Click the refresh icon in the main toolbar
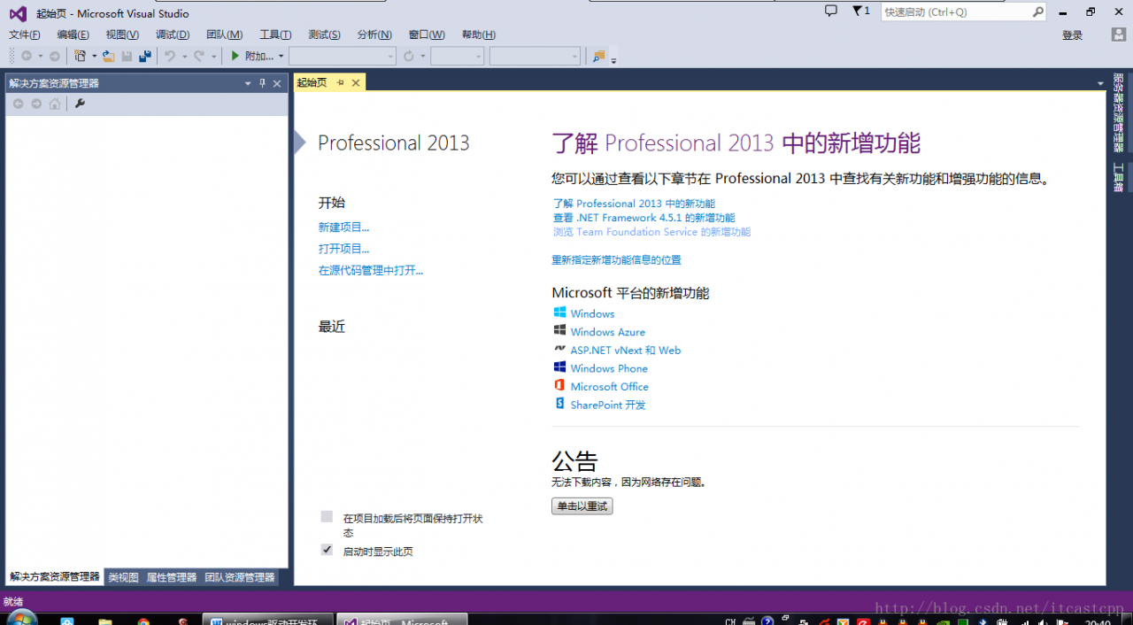Image resolution: width=1133 pixels, height=625 pixels. click(408, 56)
